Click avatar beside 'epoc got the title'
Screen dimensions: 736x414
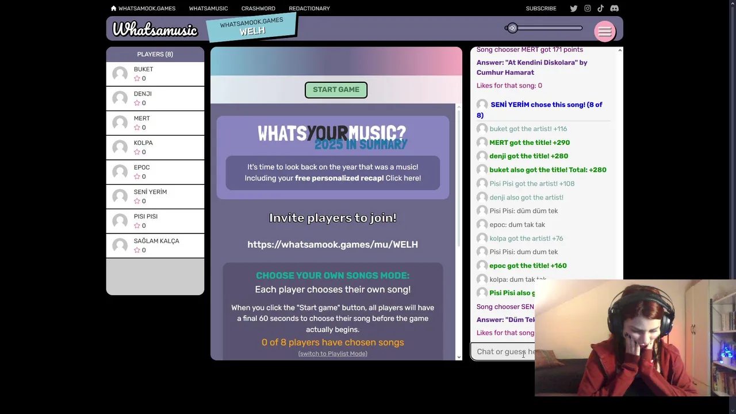(482, 266)
